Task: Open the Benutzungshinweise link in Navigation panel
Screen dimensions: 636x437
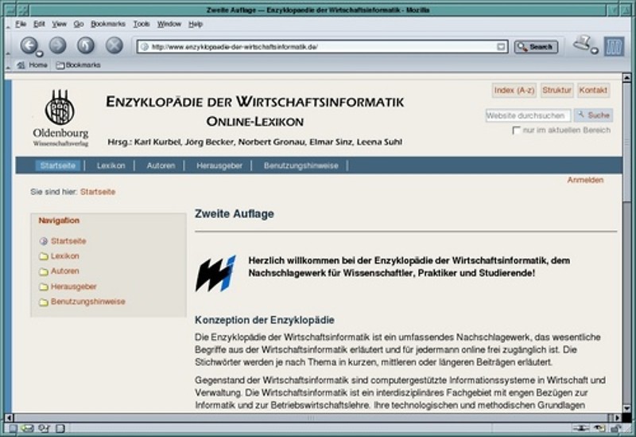Action: [x=88, y=302]
